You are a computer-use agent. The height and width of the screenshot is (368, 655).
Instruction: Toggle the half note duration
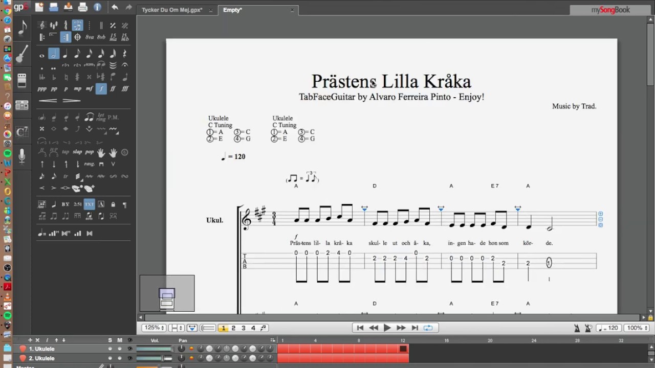click(x=54, y=54)
